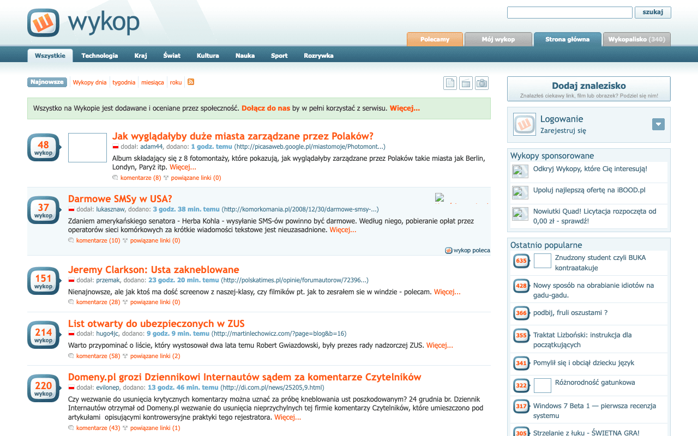The height and width of the screenshot is (436, 698).
Task: Focus the search input field
Action: [570, 12]
